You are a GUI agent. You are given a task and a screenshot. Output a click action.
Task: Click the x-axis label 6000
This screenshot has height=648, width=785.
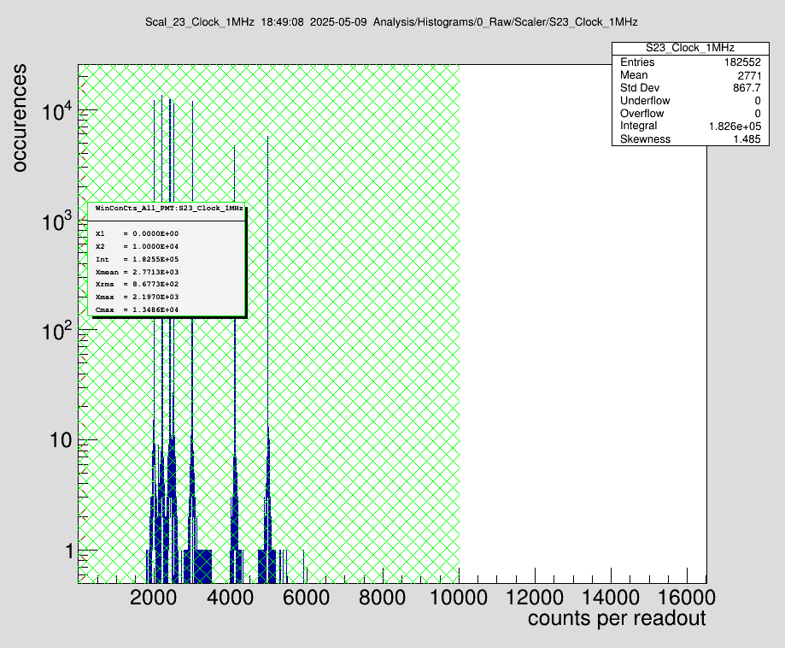tap(306, 598)
